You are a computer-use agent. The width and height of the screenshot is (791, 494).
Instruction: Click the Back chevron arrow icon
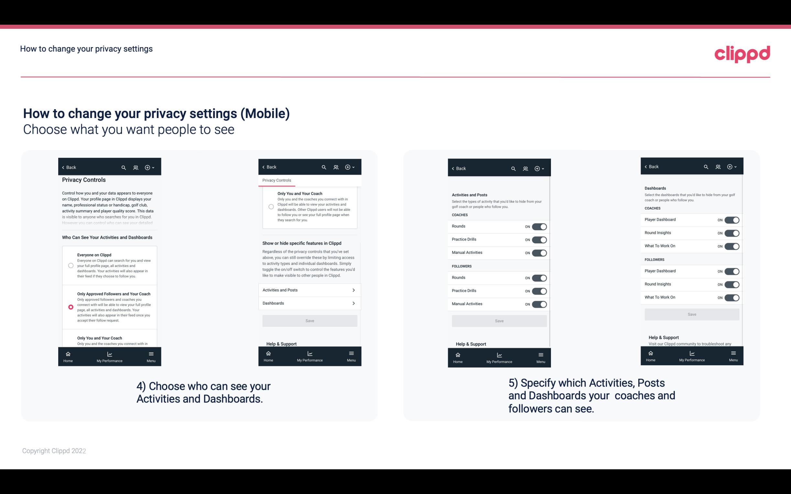pyautogui.click(x=63, y=167)
